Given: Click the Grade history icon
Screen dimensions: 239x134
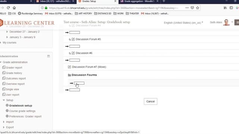Looking at the screenshot, I should point(4,73).
